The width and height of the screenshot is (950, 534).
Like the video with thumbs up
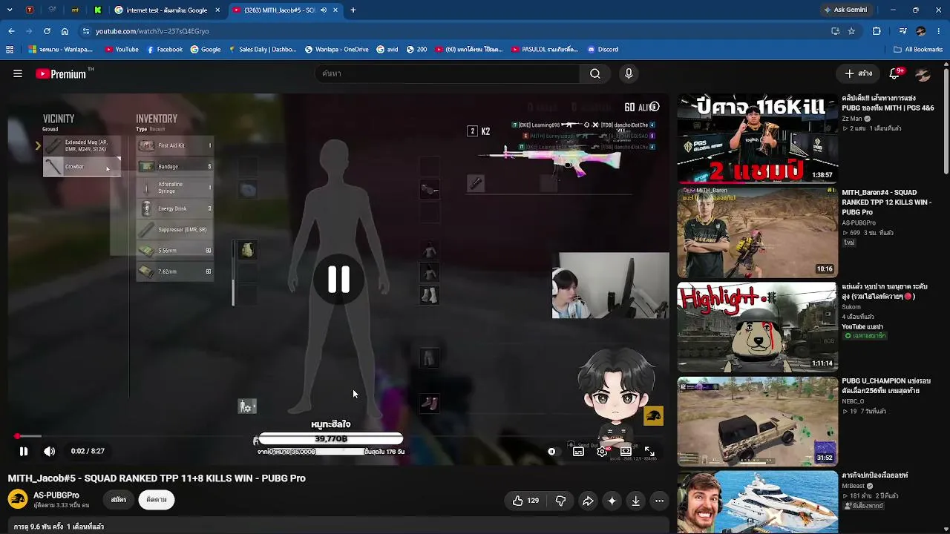pos(525,501)
